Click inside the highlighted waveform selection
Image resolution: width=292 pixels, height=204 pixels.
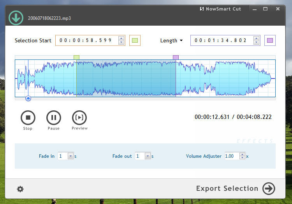point(126,78)
